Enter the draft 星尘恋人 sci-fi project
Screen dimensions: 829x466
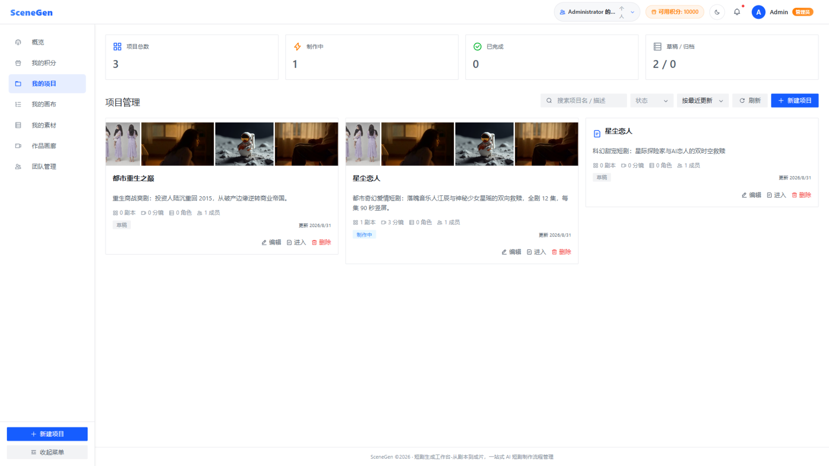776,195
